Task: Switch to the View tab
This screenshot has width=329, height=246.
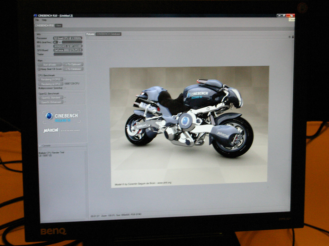Action: pos(58,26)
